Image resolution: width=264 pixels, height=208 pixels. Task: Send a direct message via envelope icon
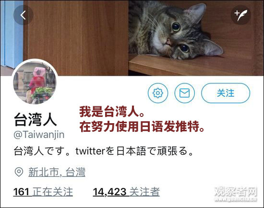(x=184, y=93)
